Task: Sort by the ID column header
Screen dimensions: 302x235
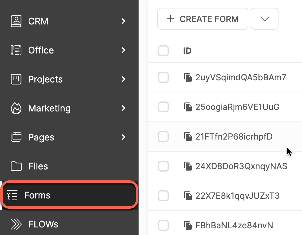Action: click(x=187, y=51)
